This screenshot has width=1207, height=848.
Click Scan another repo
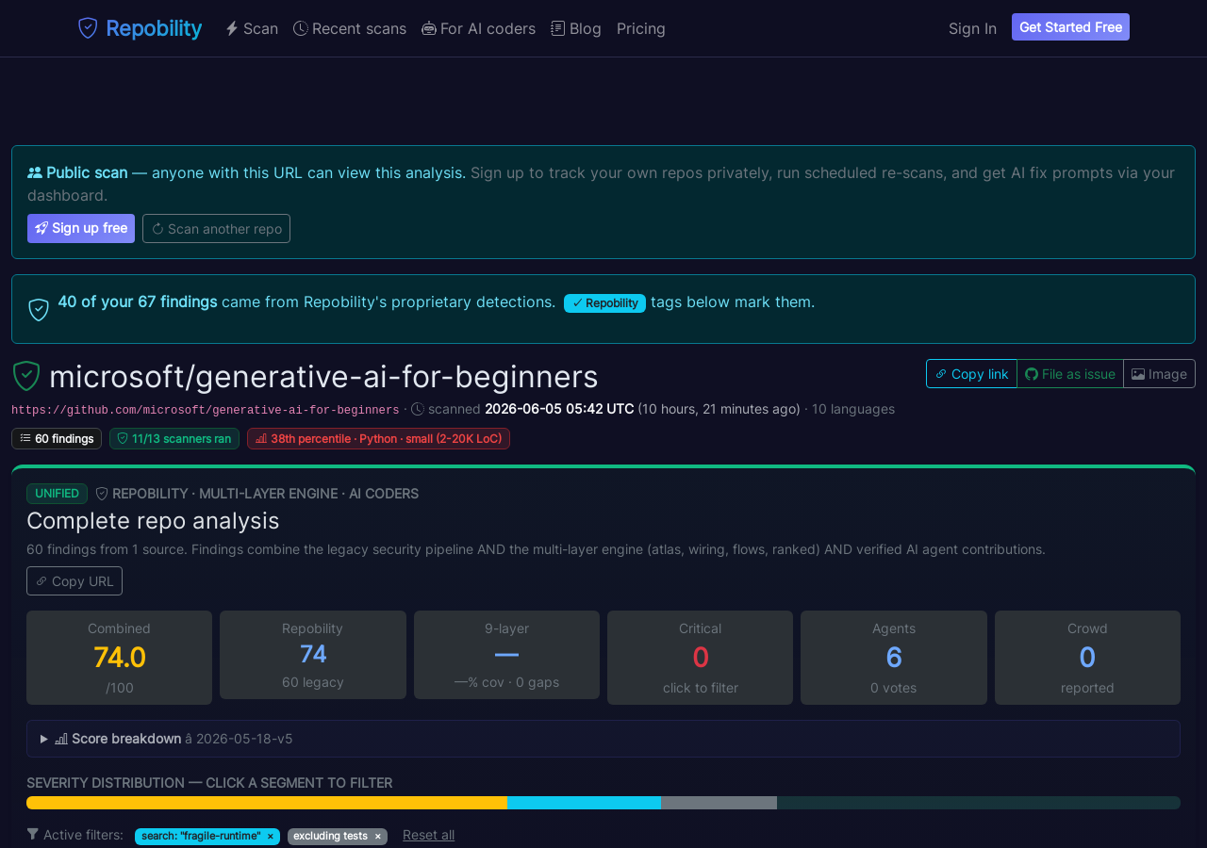tap(216, 228)
